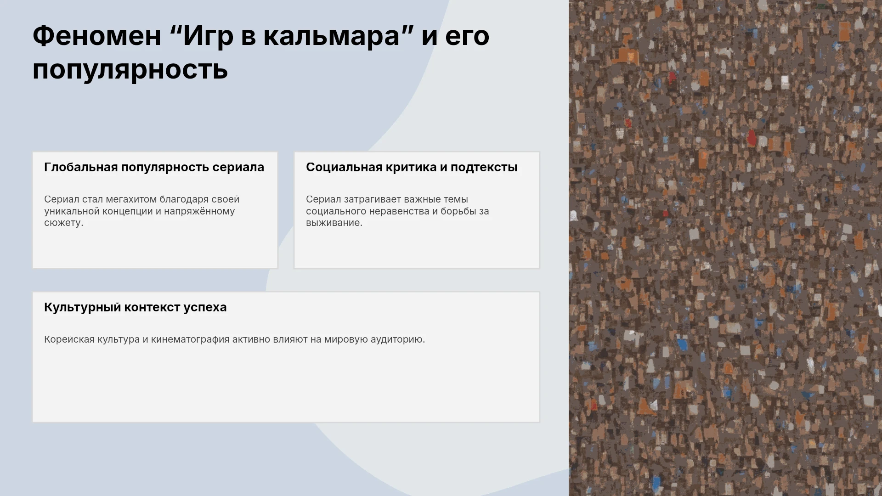The width and height of the screenshot is (882, 496).
Task: Click the empty area of the global popularity card
Action: [155, 248]
